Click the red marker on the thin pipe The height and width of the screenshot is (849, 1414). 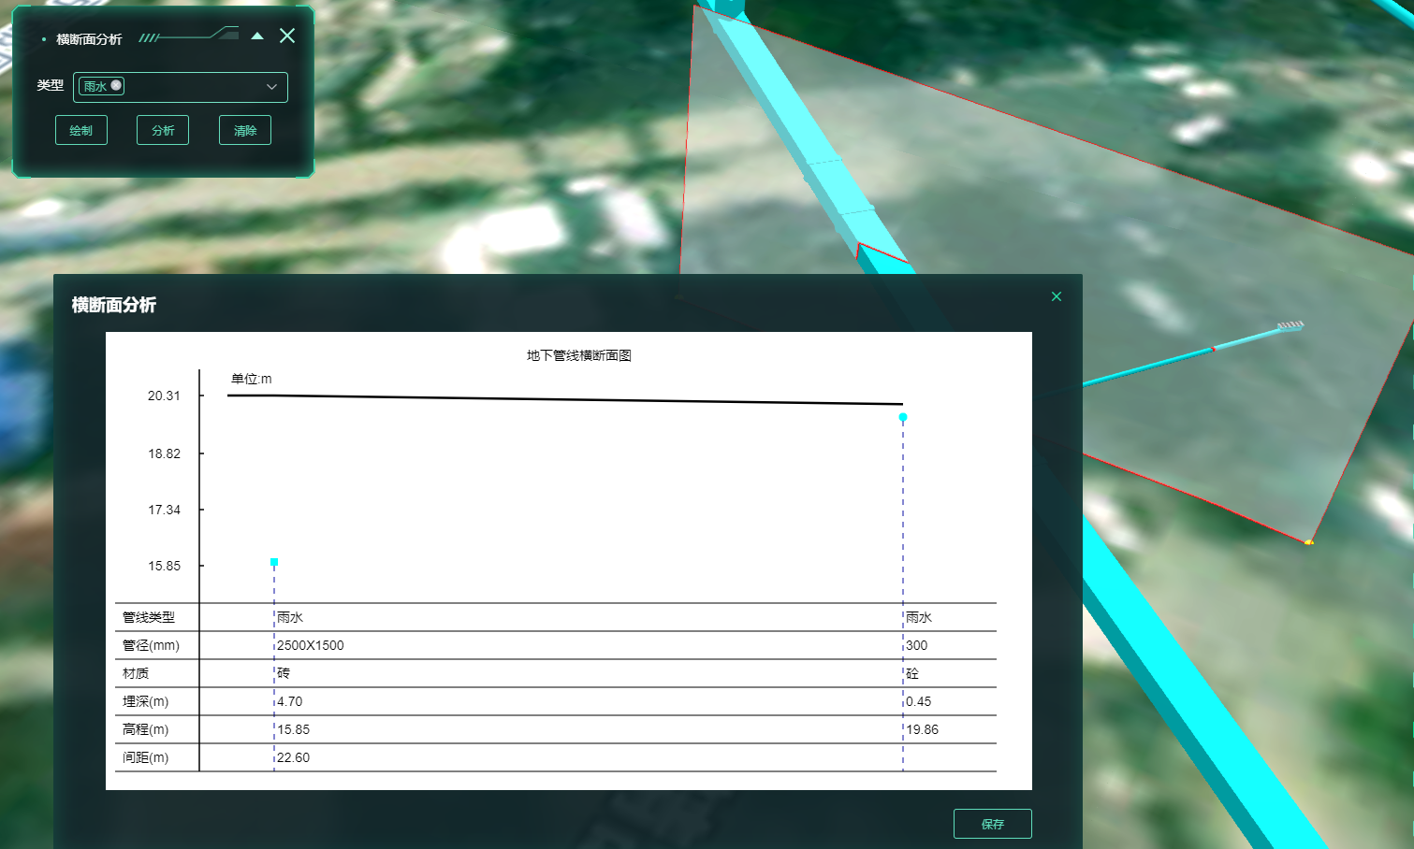(1214, 349)
